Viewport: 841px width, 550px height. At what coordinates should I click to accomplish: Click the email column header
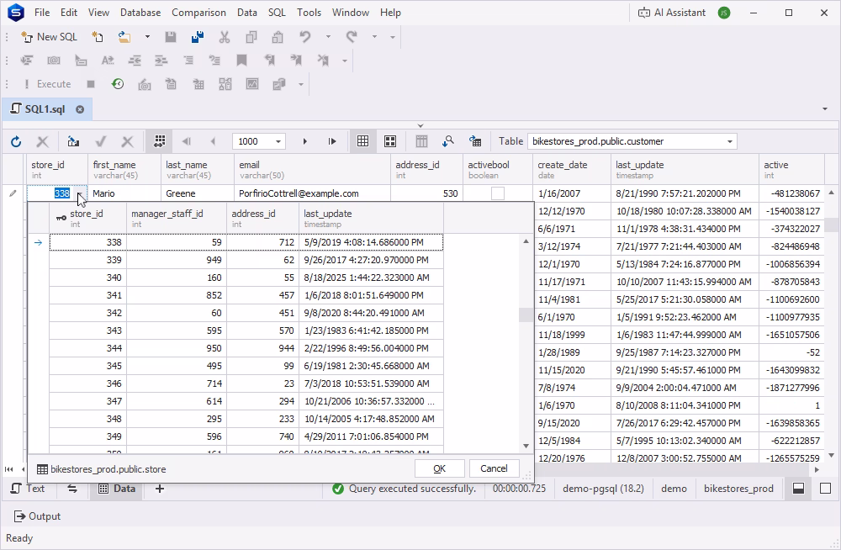[312, 170]
